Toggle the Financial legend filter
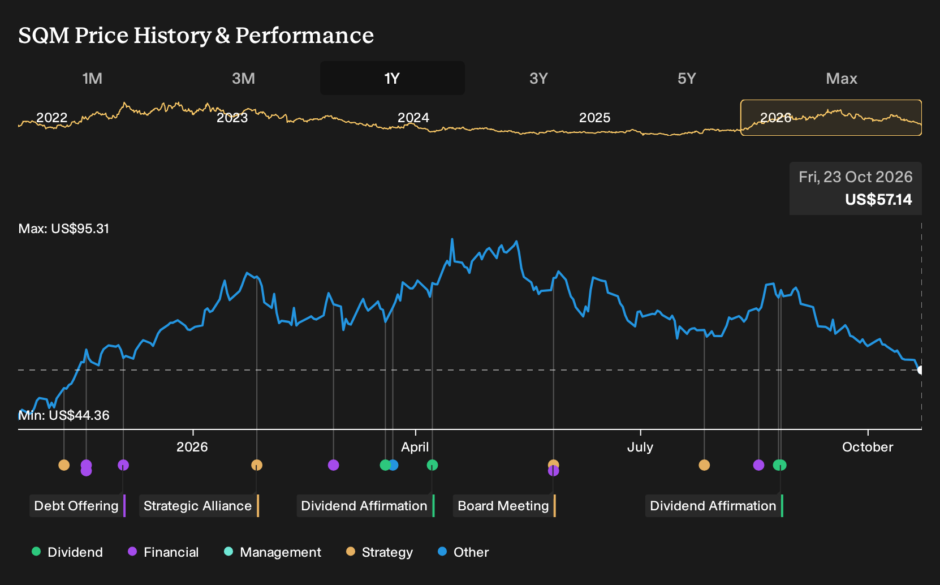Image resolution: width=940 pixels, height=585 pixels. 163,552
